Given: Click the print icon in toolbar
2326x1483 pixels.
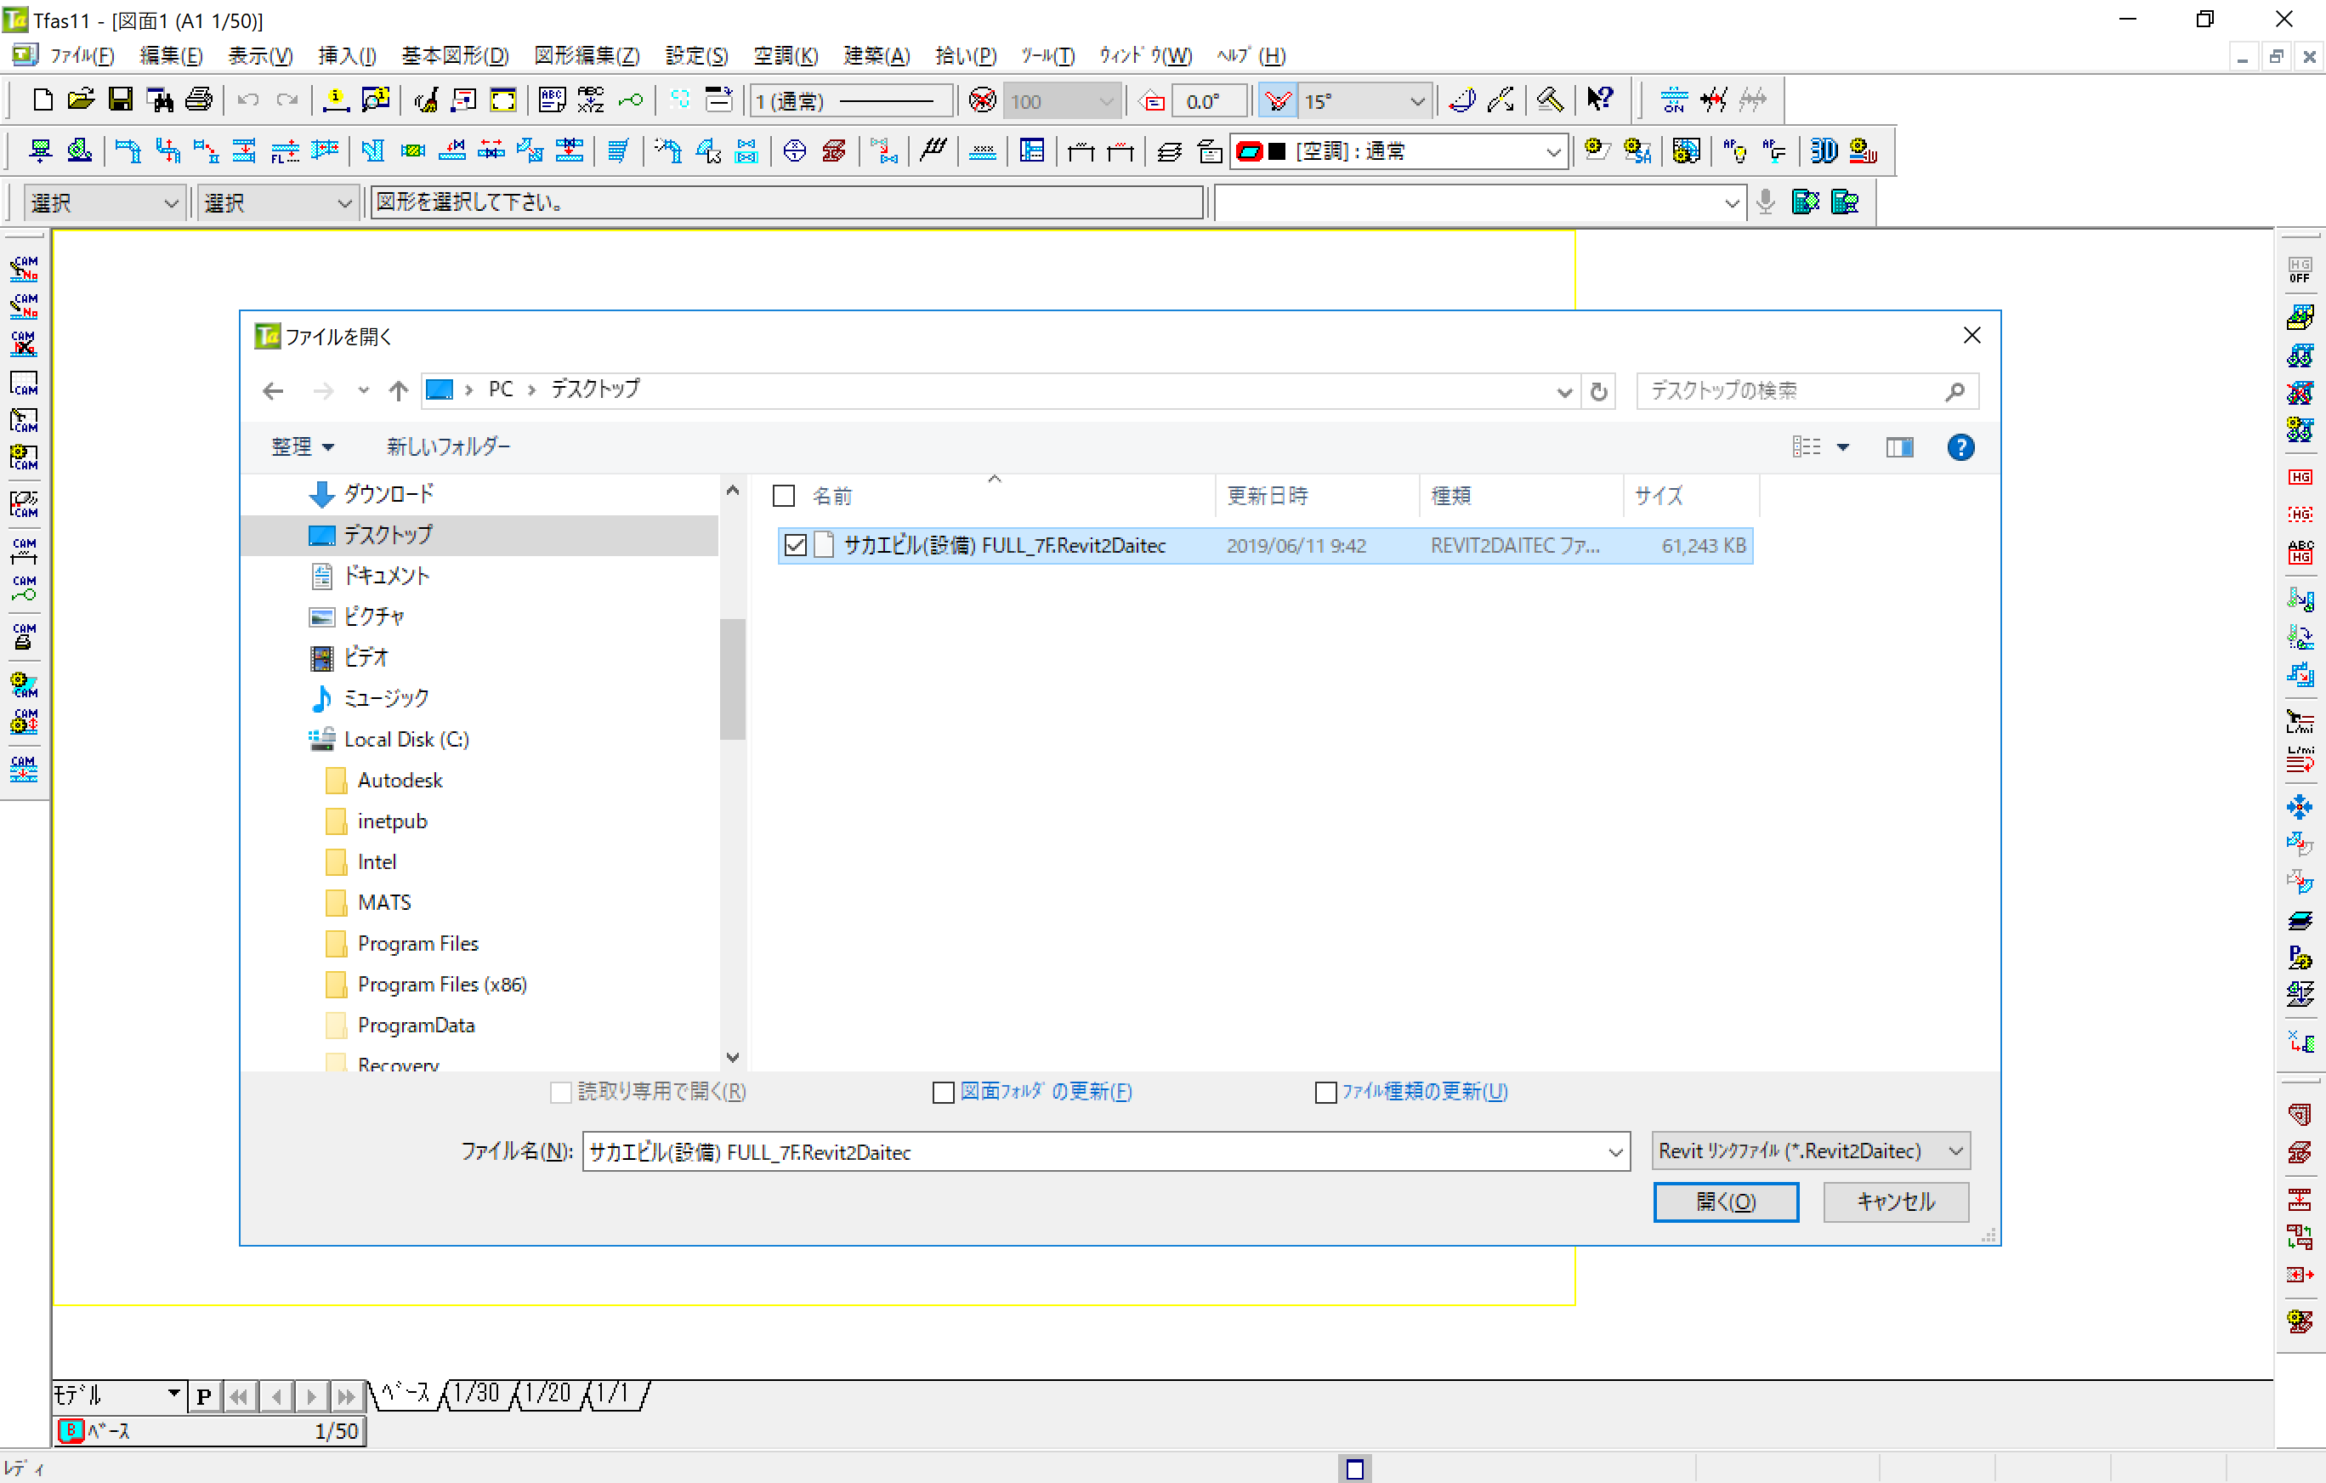Looking at the screenshot, I should click(x=199, y=99).
